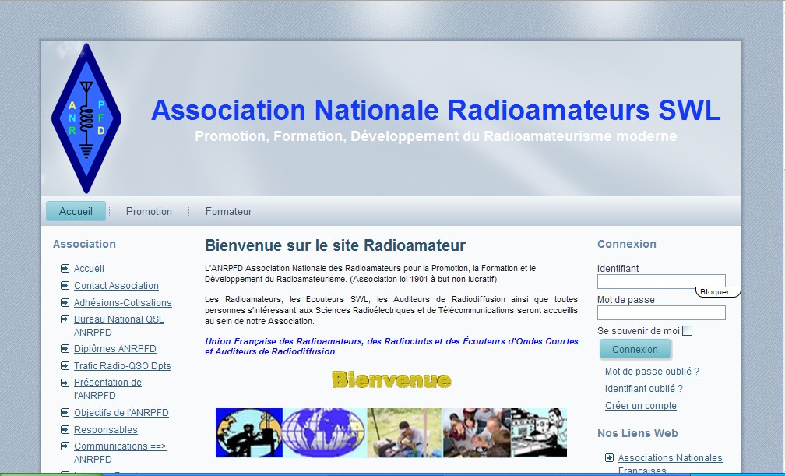Click the group of people photo
Screen dimensions: 785x476
pyautogui.click(x=476, y=432)
